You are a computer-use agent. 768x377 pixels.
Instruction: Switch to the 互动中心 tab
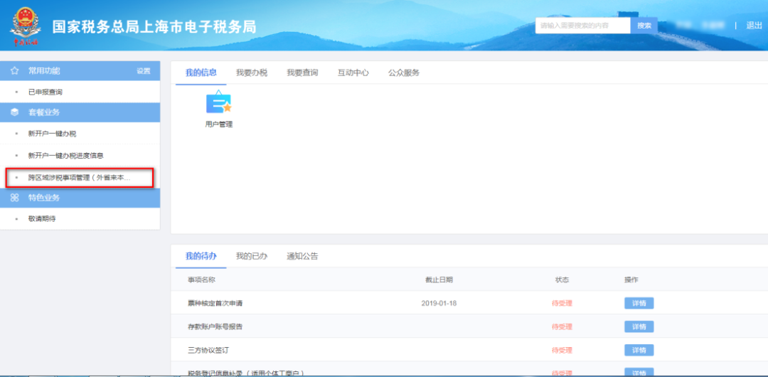pyautogui.click(x=353, y=73)
